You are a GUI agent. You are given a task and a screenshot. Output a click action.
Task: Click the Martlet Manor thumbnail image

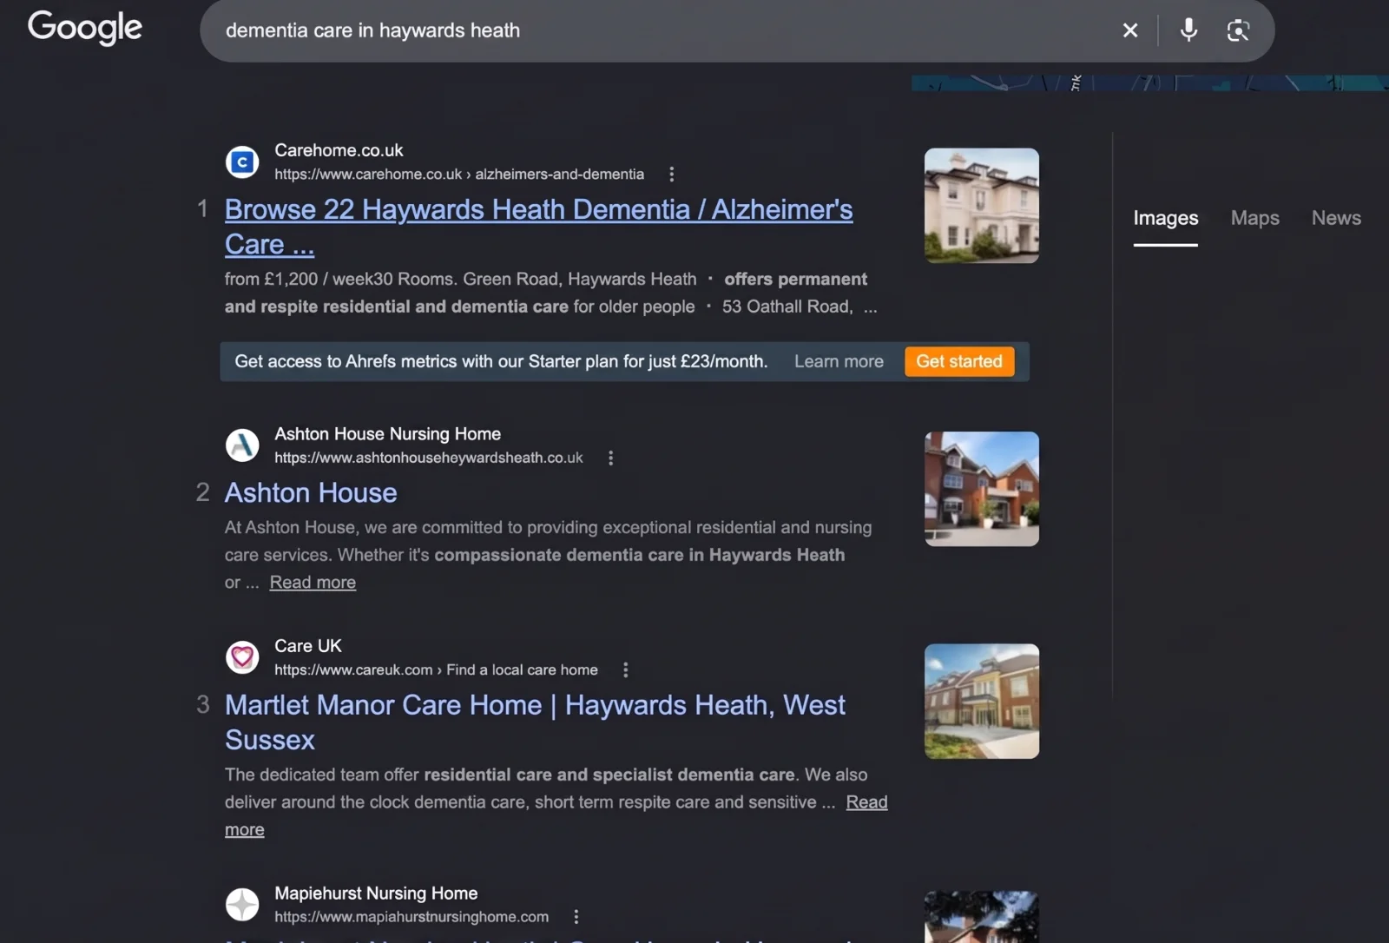point(981,701)
